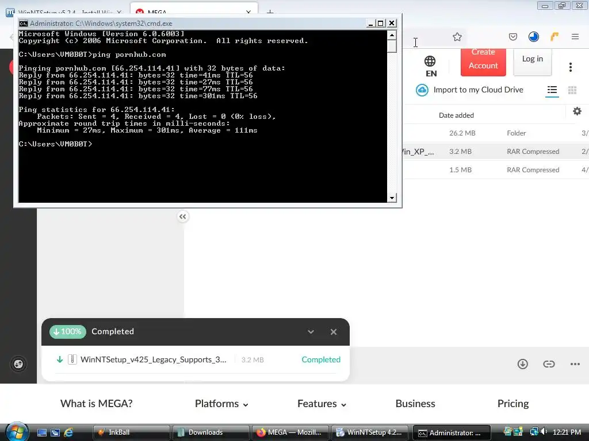
Task: Switch to MEGA Mozilla taskbar button
Action: coord(290,432)
